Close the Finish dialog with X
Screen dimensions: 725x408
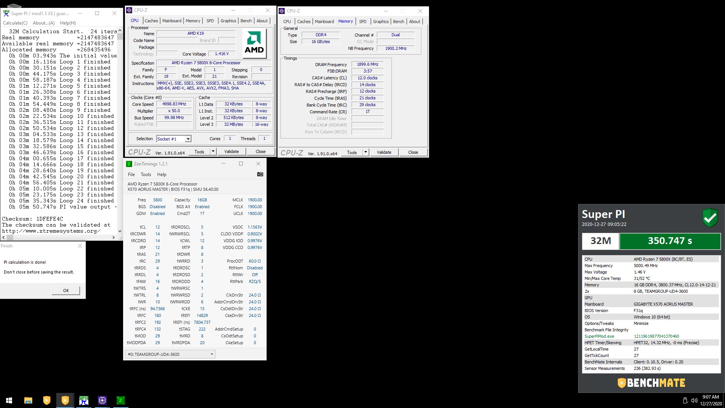click(80, 246)
